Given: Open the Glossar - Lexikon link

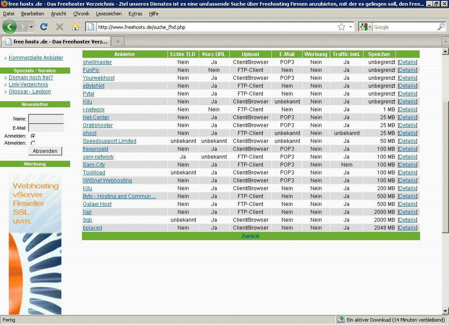Looking at the screenshot, I should click(29, 92).
